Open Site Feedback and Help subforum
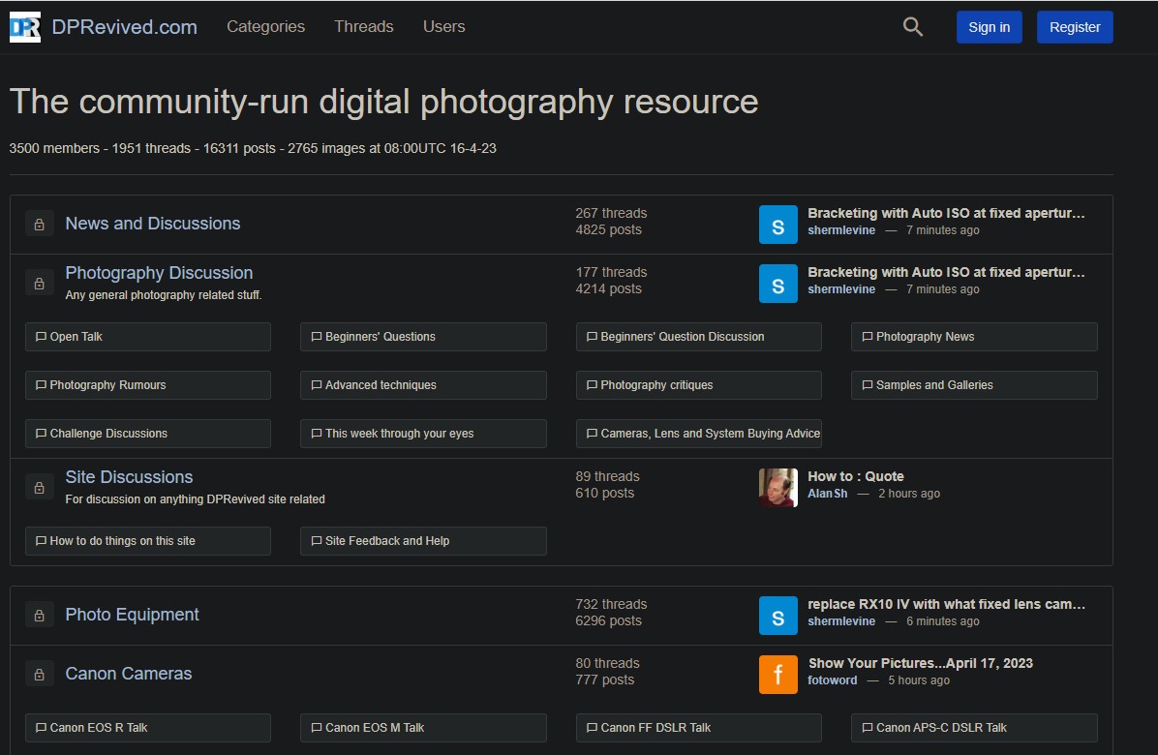The image size is (1158, 755). coord(423,541)
